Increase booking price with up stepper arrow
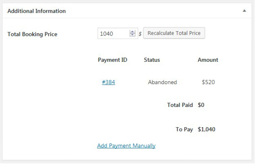Viewport: 255px width, 164px height. point(133,32)
